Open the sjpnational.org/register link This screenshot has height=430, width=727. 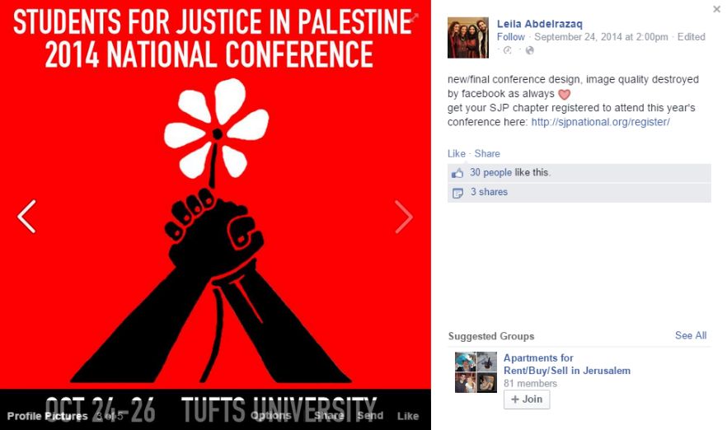[600, 122]
